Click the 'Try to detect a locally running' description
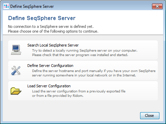The width and height of the screenshot is (166, 124). [85, 51]
